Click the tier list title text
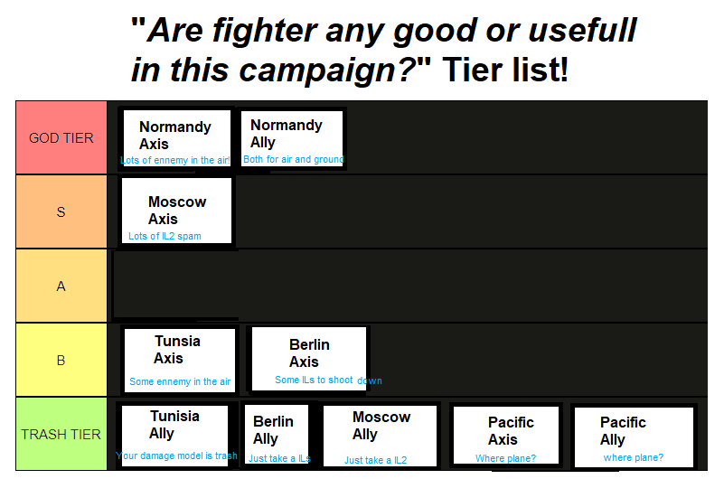The image size is (724, 479). (384, 50)
